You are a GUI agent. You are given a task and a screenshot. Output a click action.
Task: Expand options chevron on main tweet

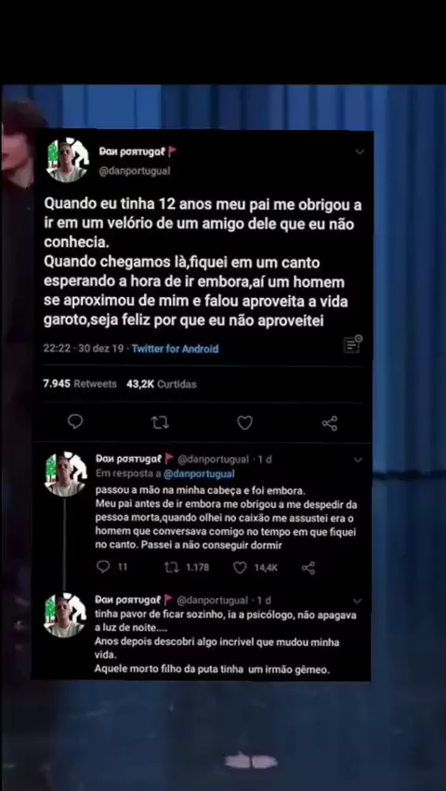point(360,151)
